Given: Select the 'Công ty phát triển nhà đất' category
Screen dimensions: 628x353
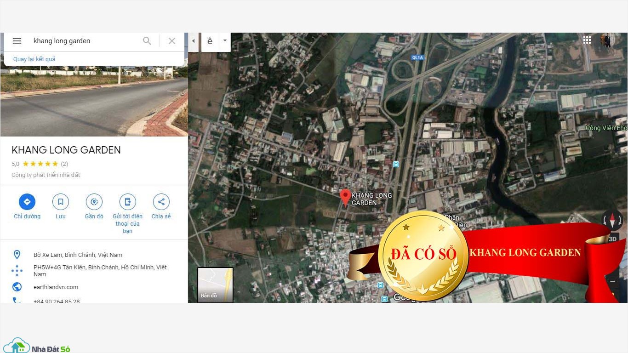Looking at the screenshot, I should coord(46,175).
